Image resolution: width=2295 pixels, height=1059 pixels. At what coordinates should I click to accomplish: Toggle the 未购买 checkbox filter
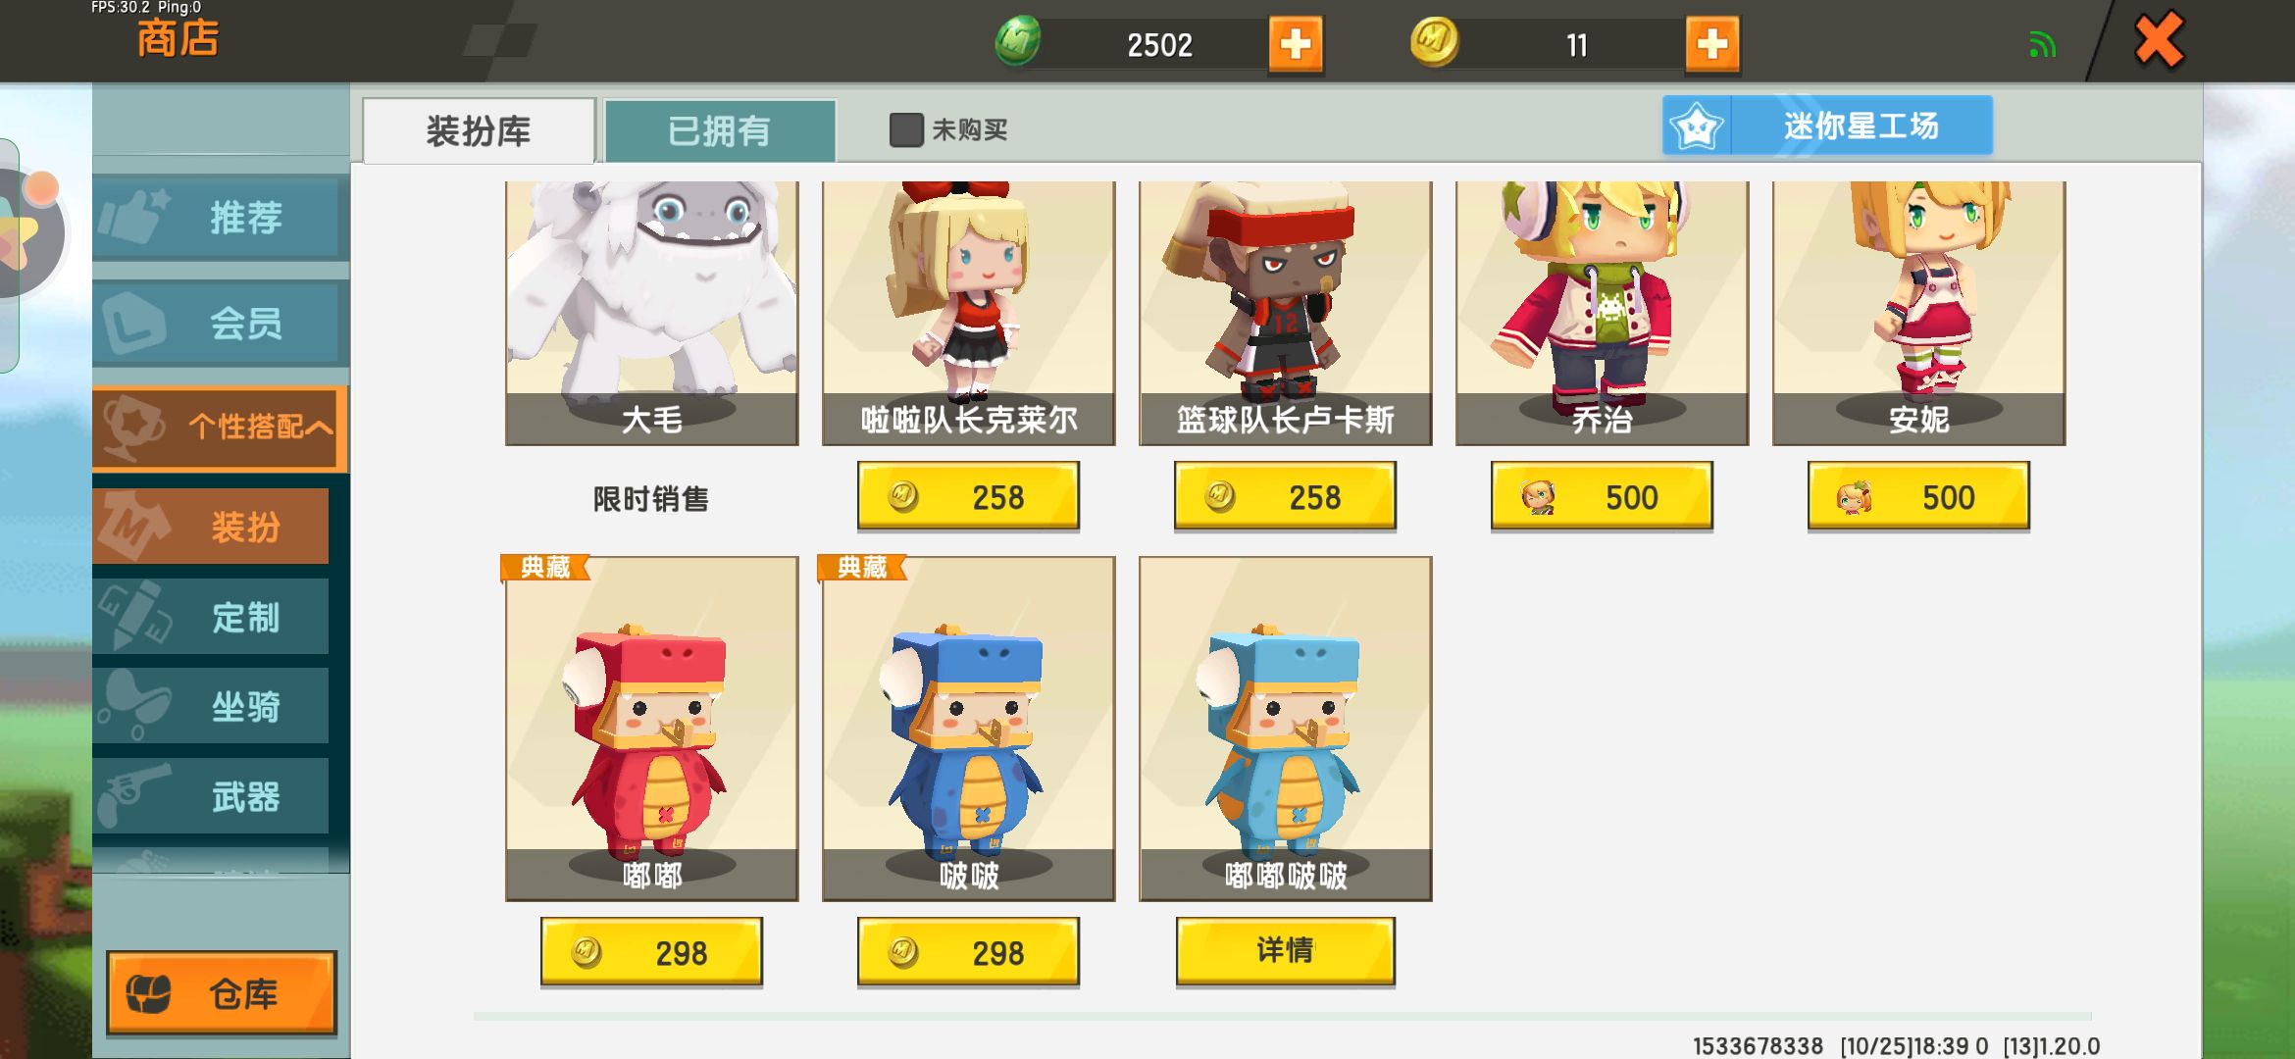tap(906, 129)
